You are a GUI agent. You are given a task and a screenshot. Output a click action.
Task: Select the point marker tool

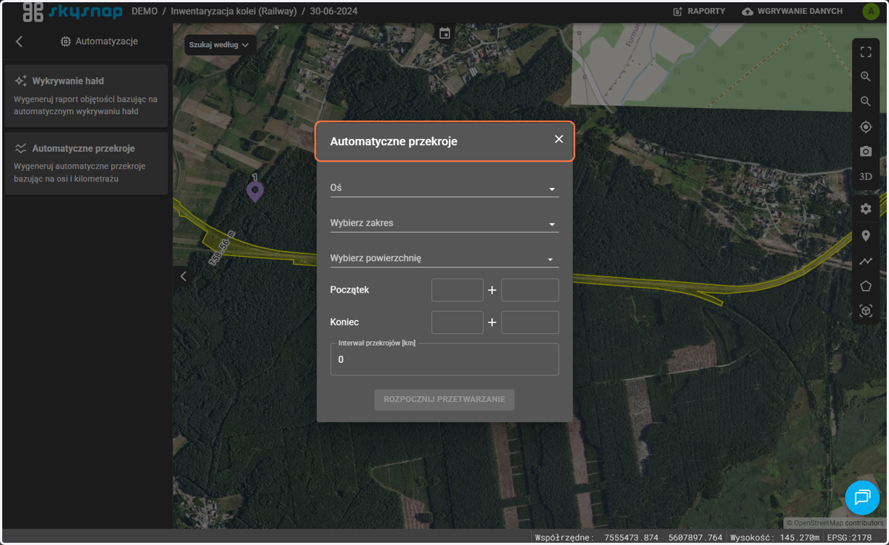click(x=865, y=236)
